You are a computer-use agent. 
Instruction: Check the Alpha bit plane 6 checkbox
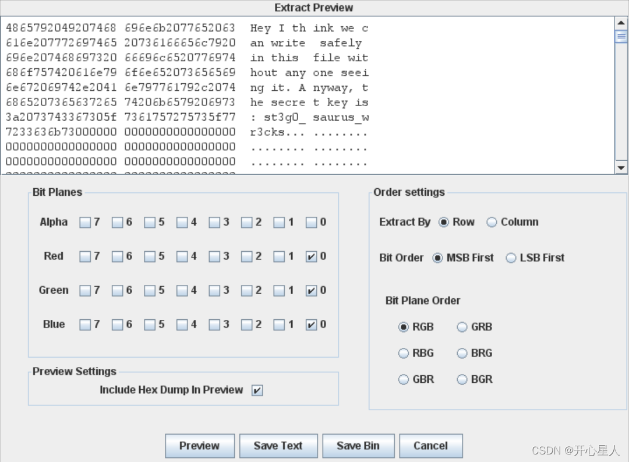coord(117,223)
